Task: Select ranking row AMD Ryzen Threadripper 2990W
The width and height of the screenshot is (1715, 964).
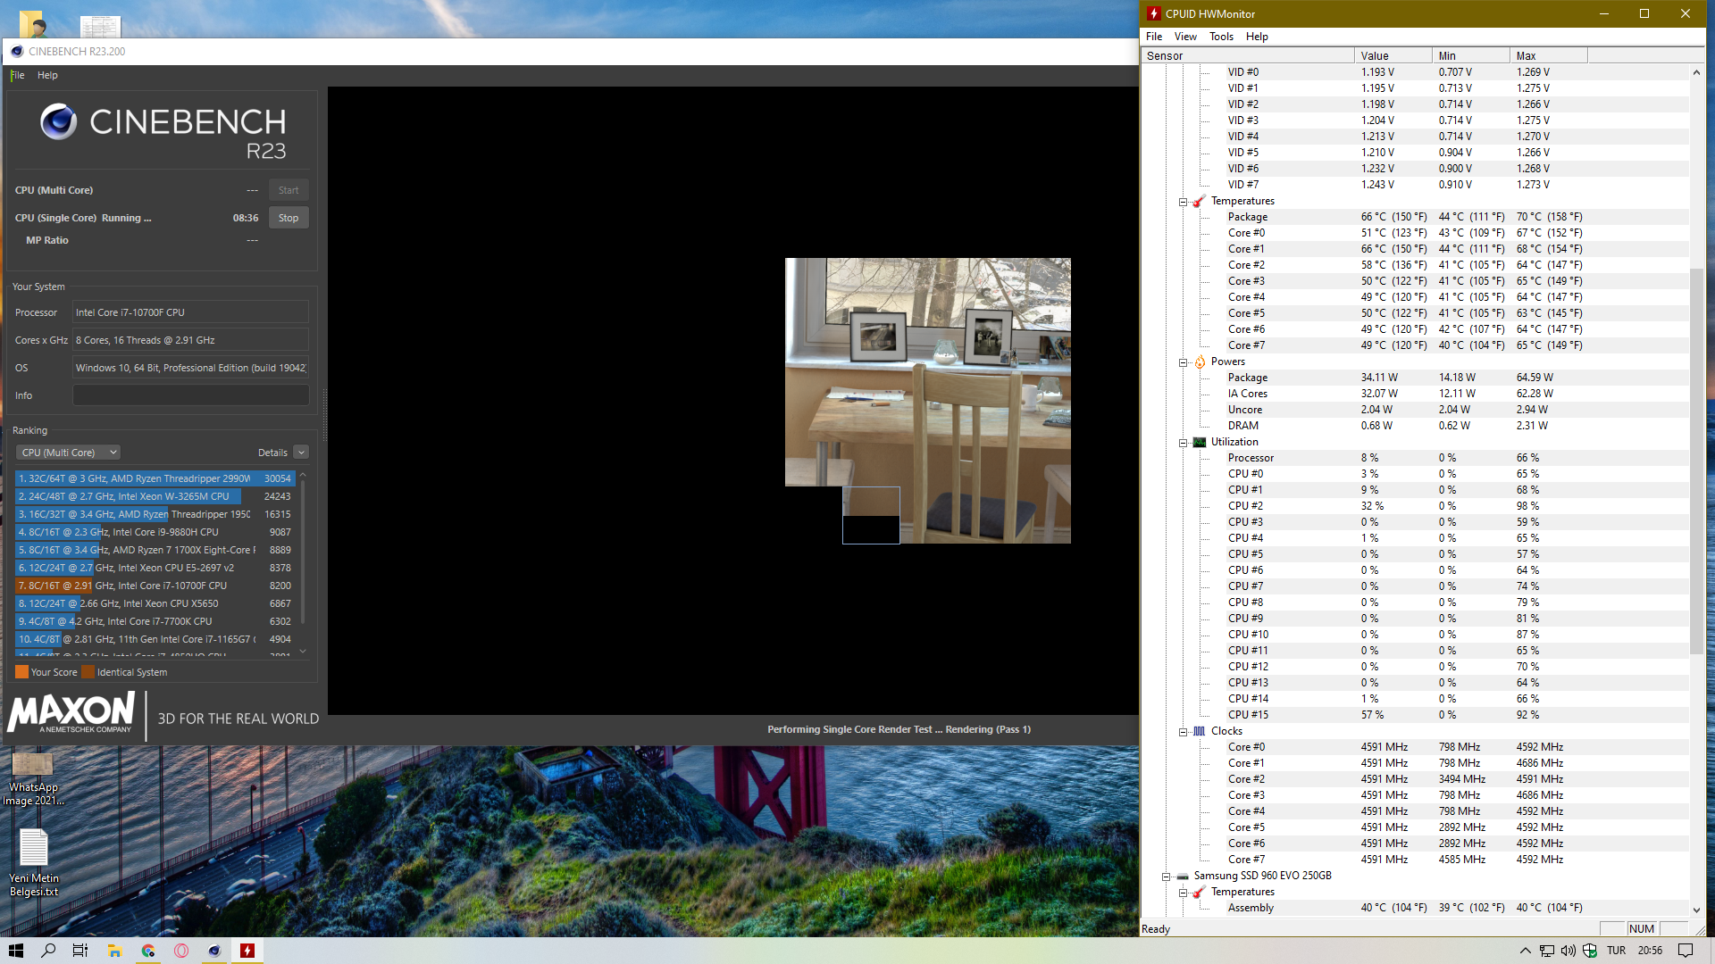Action: coord(155,478)
